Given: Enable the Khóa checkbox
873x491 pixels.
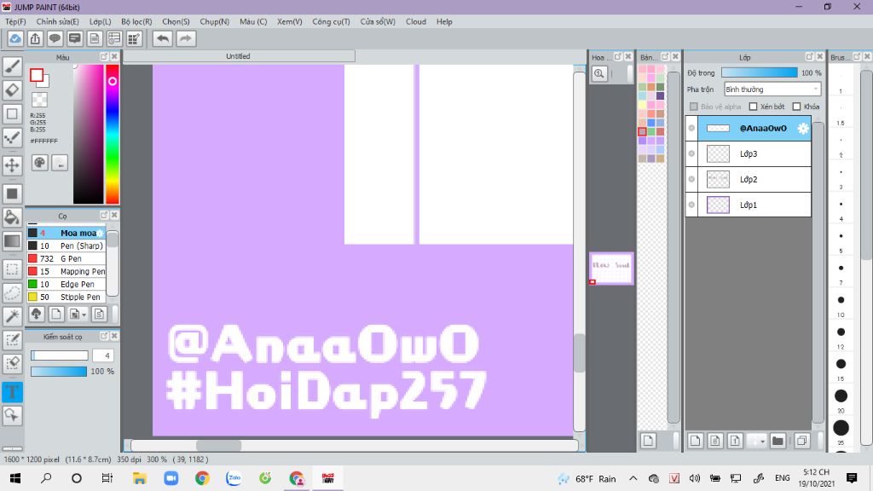Looking at the screenshot, I should click(x=797, y=107).
